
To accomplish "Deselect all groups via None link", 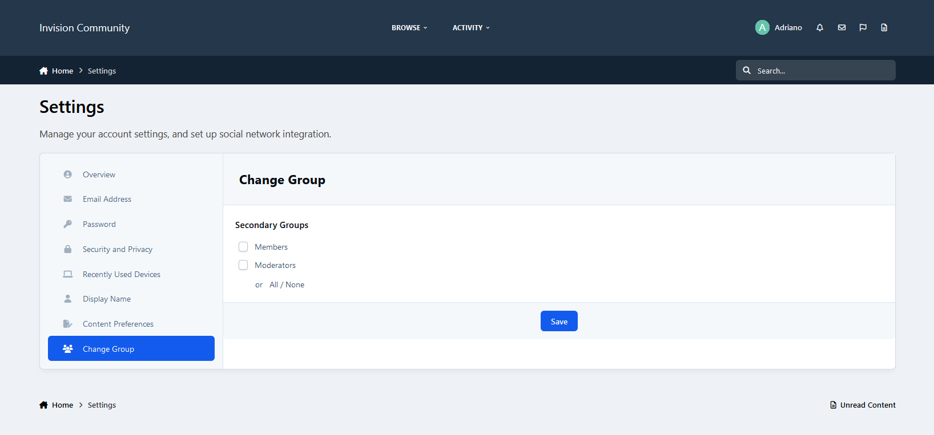I will click(295, 284).
